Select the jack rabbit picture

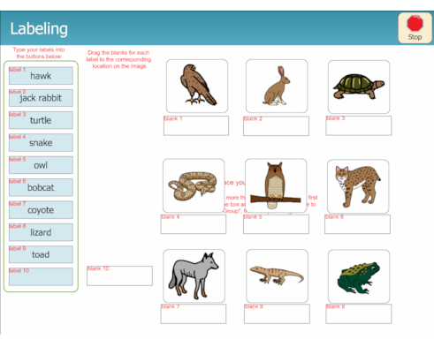pos(277,86)
